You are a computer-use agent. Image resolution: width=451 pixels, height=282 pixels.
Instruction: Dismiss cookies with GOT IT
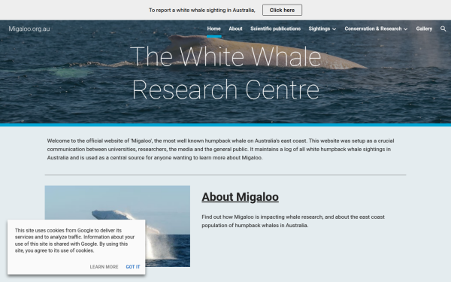point(133,267)
